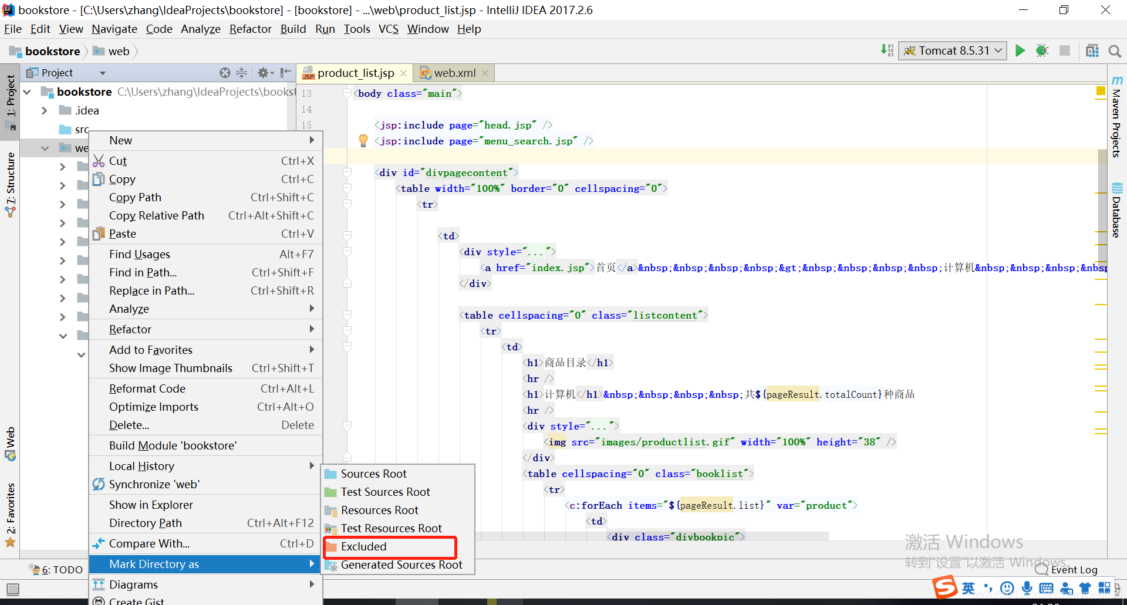The width and height of the screenshot is (1127, 605).
Task: Toggle the 2: Favorites tool window
Action: [10, 515]
